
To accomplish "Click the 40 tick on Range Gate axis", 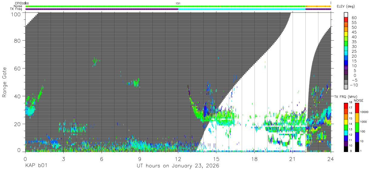I will pyautogui.click(x=18, y=96).
